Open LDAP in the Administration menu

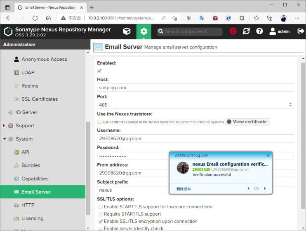(28, 73)
